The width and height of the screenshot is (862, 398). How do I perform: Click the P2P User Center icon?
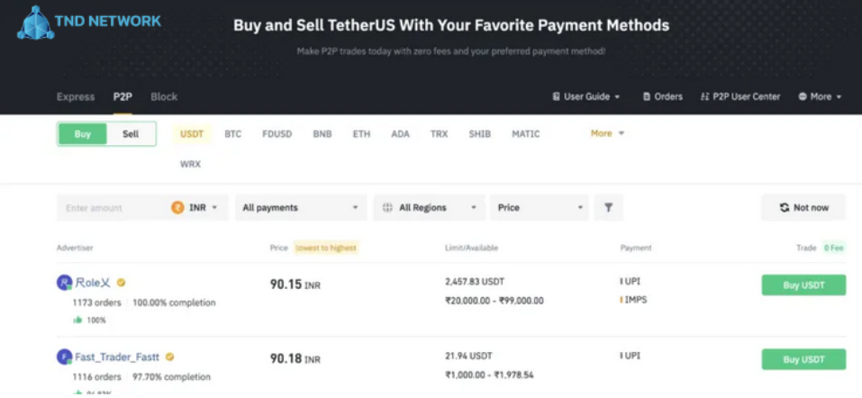click(704, 97)
